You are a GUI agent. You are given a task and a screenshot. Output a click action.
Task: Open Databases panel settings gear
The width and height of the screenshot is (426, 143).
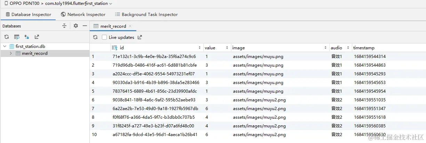[x=76, y=26]
